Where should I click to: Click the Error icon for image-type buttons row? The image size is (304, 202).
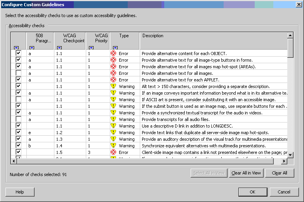(113, 60)
